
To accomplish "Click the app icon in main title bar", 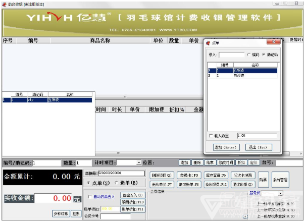I will (4, 4).
